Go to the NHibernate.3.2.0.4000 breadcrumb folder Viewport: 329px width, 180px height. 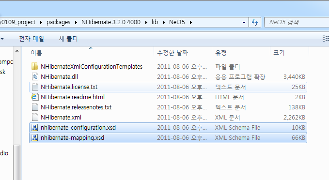click(111, 22)
